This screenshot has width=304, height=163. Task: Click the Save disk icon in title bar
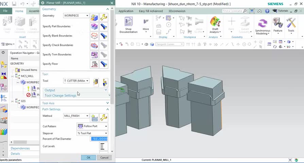tap(14, 4)
